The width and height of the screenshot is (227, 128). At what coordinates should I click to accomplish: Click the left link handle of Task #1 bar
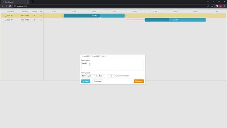pyautogui.click(x=62, y=16)
